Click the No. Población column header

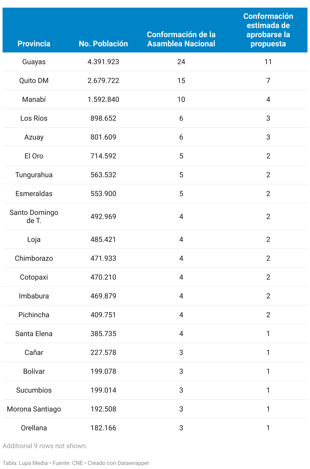click(103, 44)
